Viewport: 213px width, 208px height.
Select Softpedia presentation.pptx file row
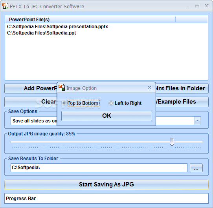(57, 27)
